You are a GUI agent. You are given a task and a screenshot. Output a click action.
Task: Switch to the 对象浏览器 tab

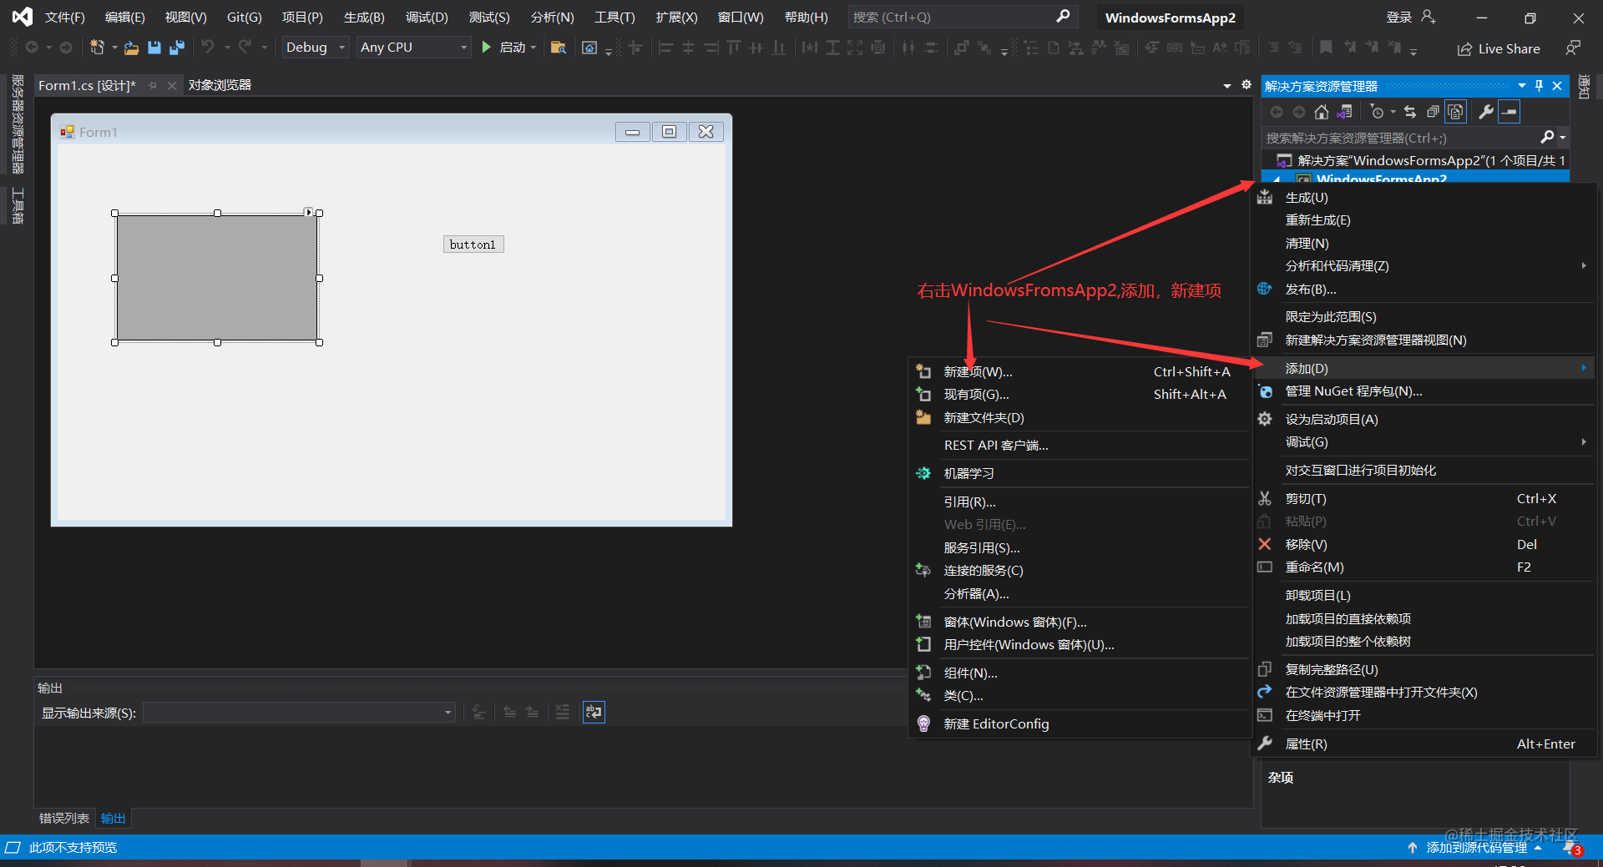pyautogui.click(x=220, y=85)
